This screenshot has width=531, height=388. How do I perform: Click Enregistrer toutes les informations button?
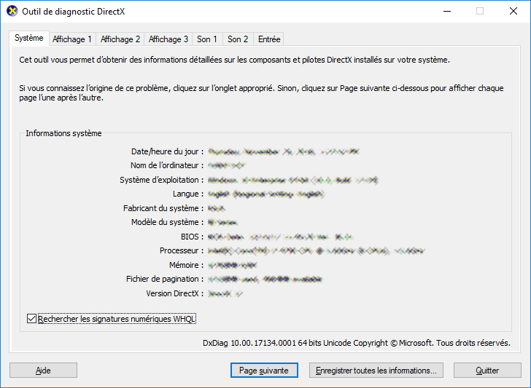click(x=376, y=371)
